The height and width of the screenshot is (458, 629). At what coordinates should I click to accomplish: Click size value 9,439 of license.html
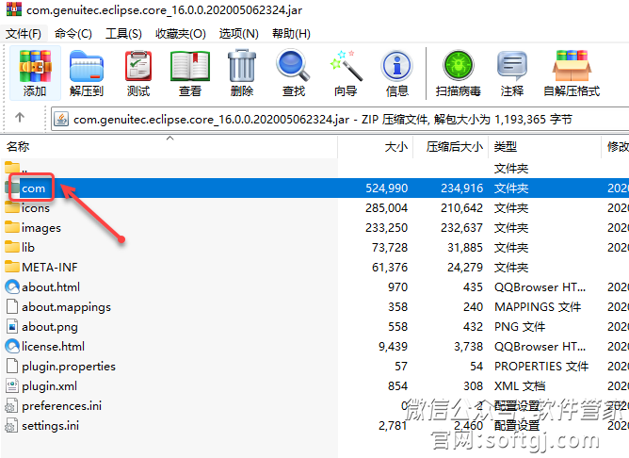[x=394, y=346]
